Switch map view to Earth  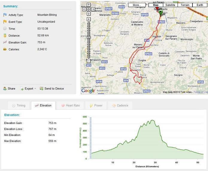(x=200, y=5)
